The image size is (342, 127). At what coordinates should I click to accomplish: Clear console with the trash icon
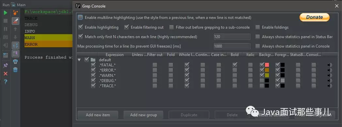(x=15, y=70)
